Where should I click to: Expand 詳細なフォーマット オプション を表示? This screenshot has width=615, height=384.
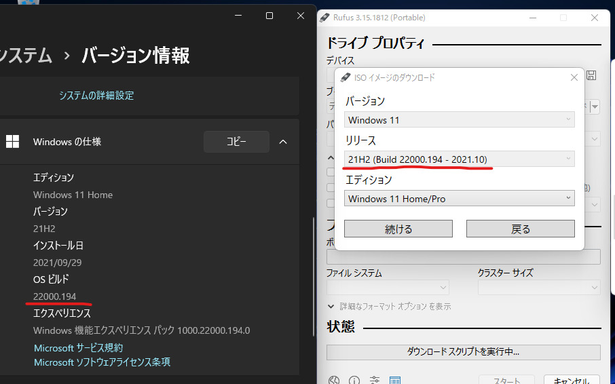[390, 307]
